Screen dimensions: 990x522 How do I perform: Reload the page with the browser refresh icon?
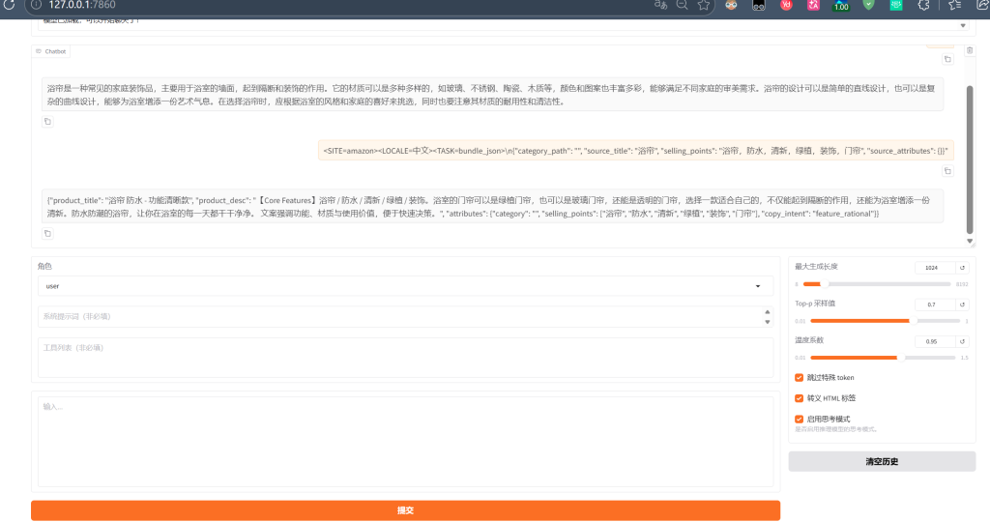click(9, 5)
